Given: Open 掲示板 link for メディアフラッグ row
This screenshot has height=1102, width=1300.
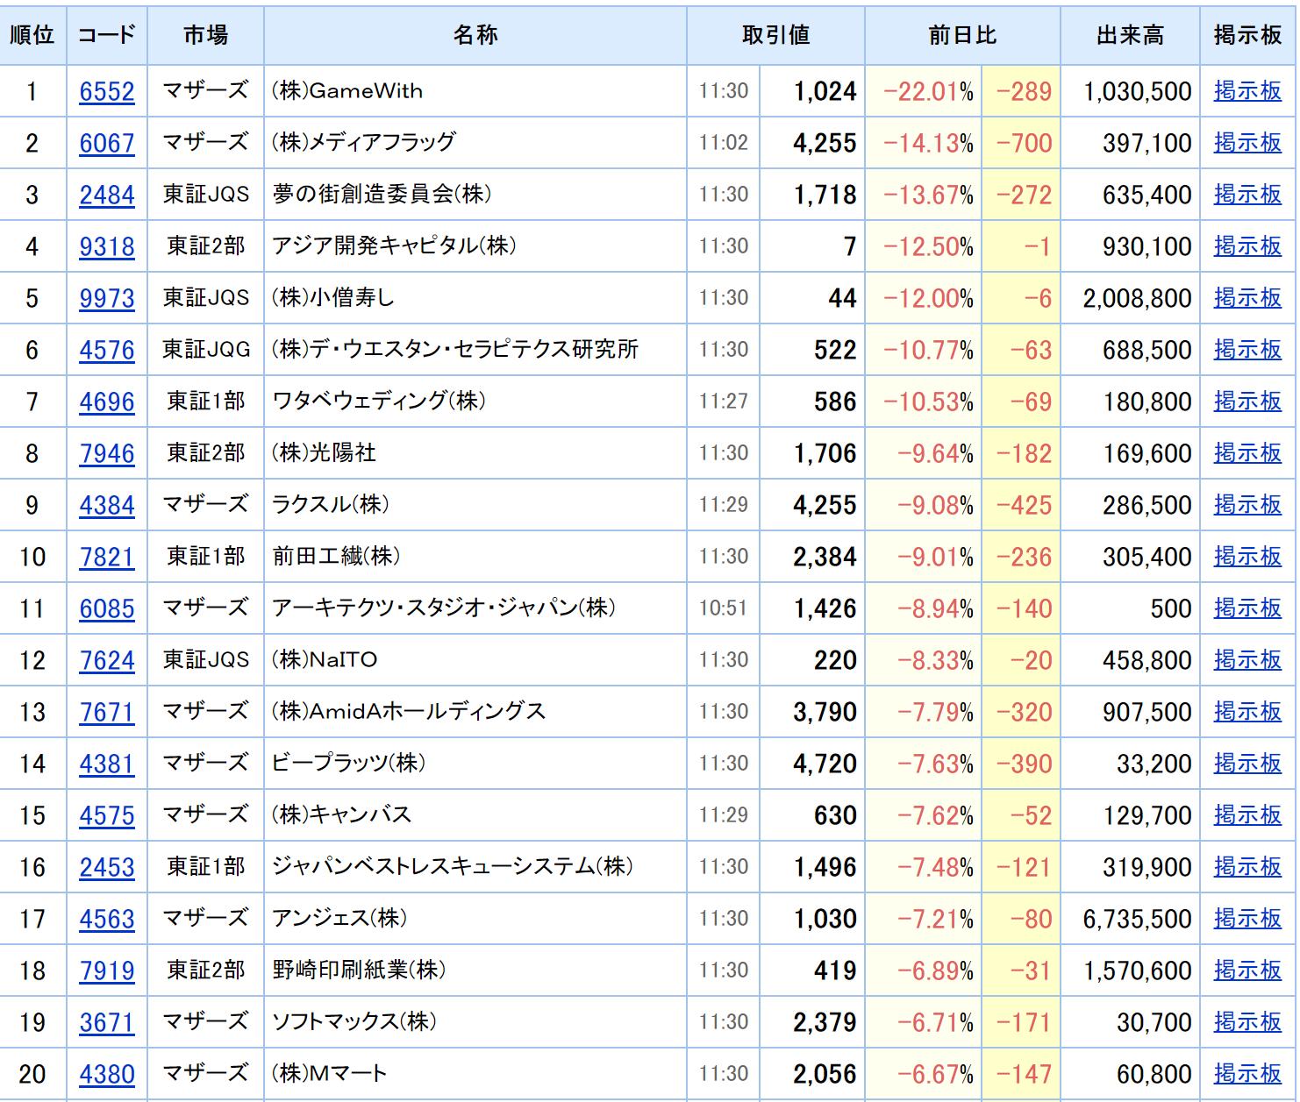Looking at the screenshot, I should pos(1247,142).
